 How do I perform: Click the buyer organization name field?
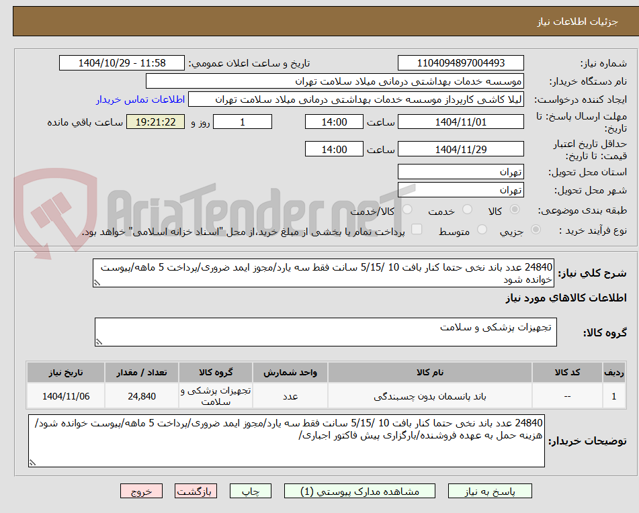tap(335, 81)
